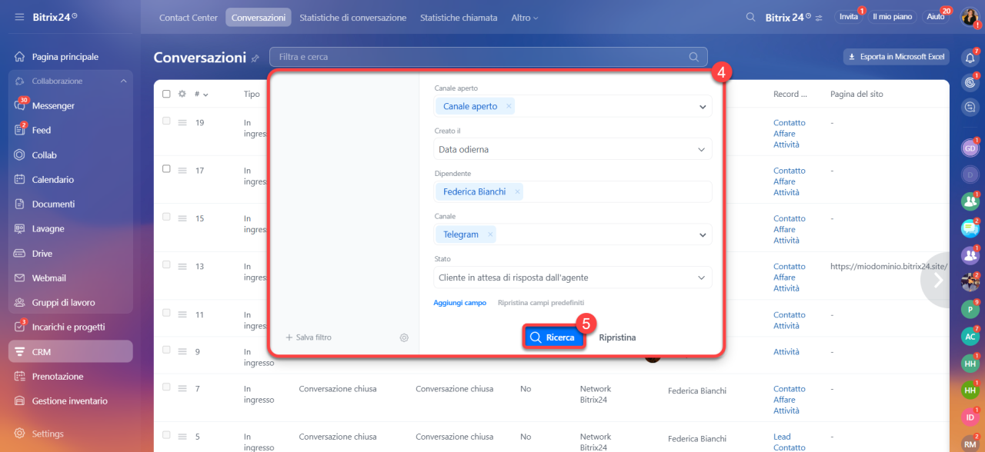Click Salva filtro

point(309,337)
